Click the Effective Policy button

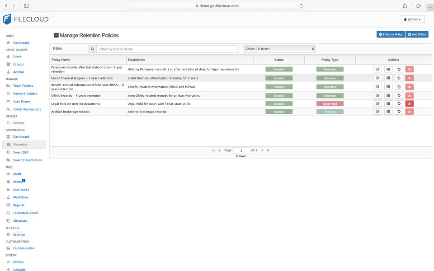(x=391, y=34)
